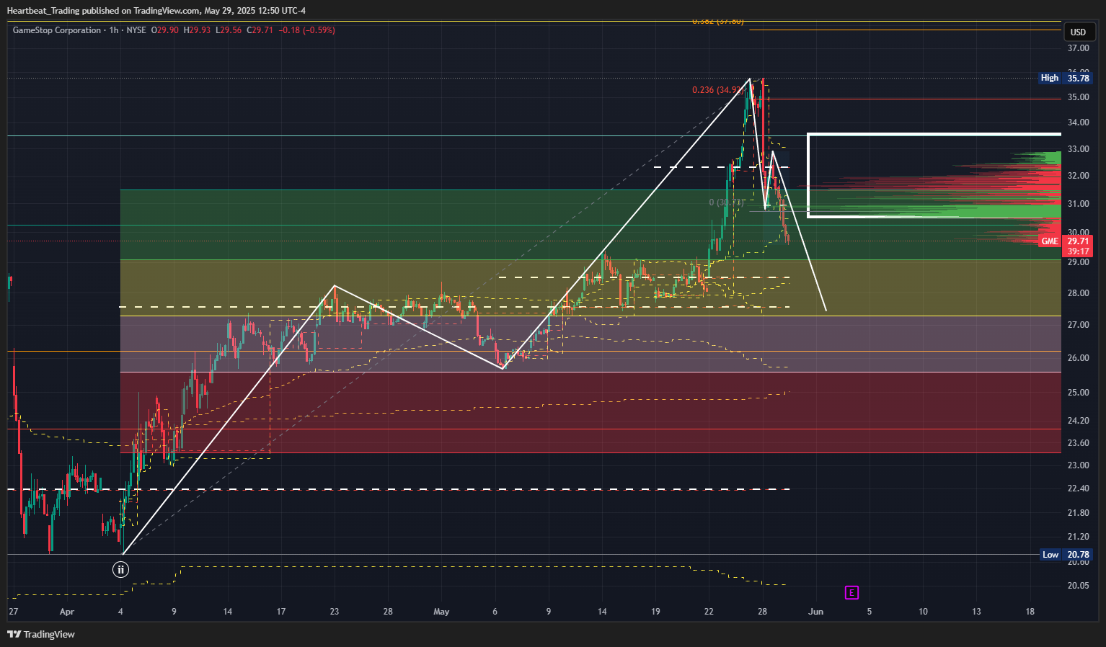Click 29.00 on the price axis

pos(1078,262)
